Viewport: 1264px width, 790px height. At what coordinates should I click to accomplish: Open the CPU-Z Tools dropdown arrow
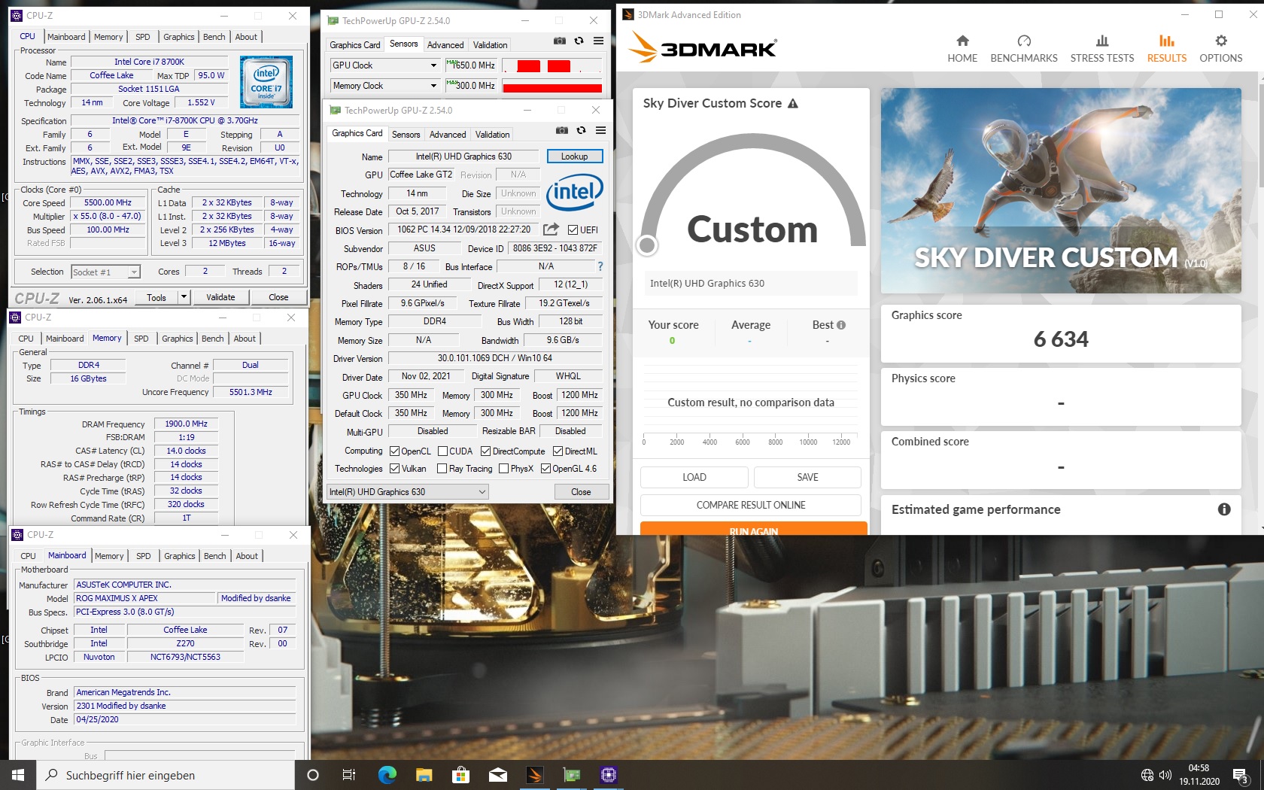[183, 297]
